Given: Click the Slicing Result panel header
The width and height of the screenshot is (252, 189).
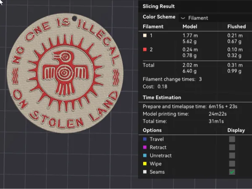Looking at the screenshot, I should click(159, 6).
